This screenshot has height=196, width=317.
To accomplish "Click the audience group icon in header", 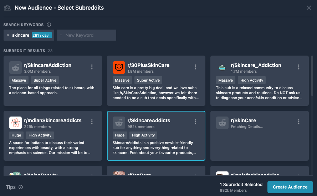I will pyautogui.click(x=7, y=8).
